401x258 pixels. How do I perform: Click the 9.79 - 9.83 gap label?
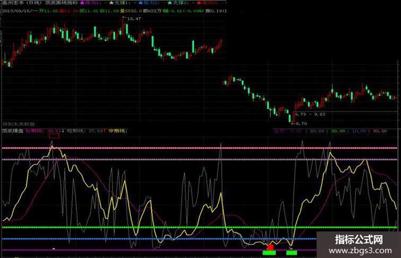[x=310, y=114]
